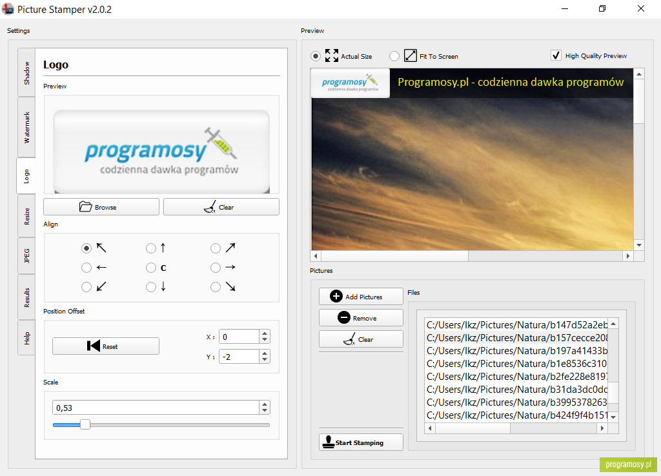Image resolution: width=661 pixels, height=476 pixels.
Task: Decrease the X offset value
Action: tap(265, 339)
